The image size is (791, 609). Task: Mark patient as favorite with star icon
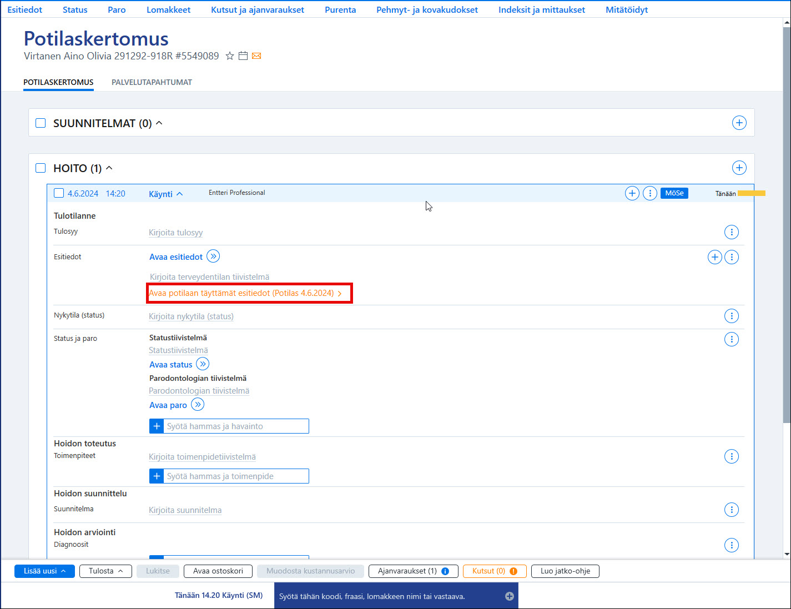click(x=230, y=56)
